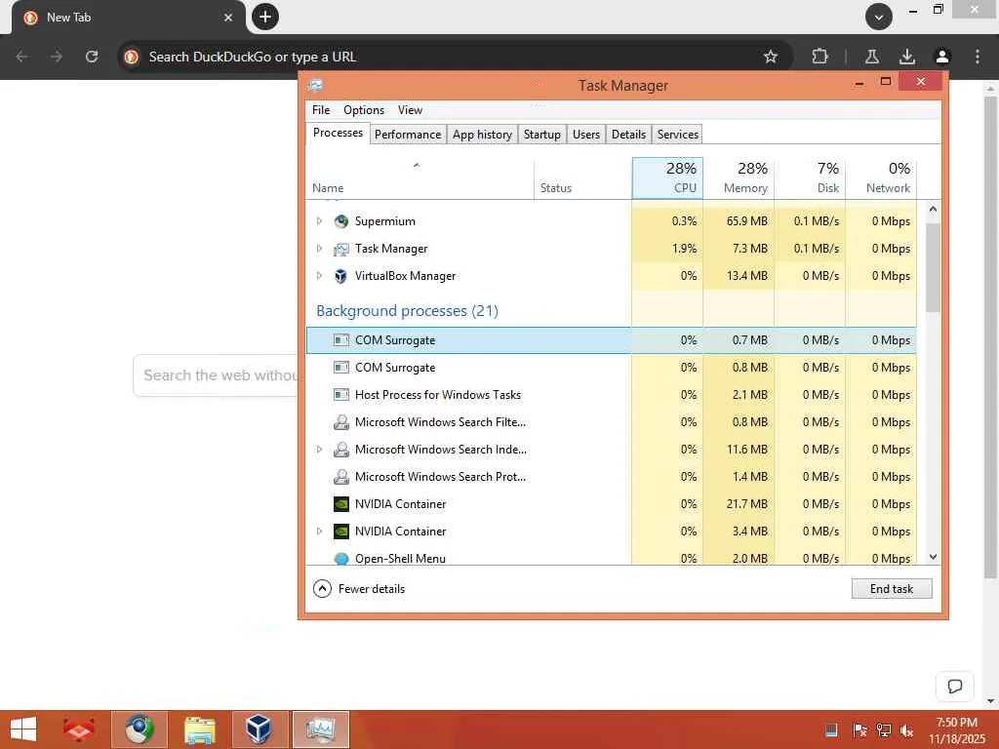Open the tab search dropdown in browser
The width and height of the screenshot is (999, 749).
[879, 18]
